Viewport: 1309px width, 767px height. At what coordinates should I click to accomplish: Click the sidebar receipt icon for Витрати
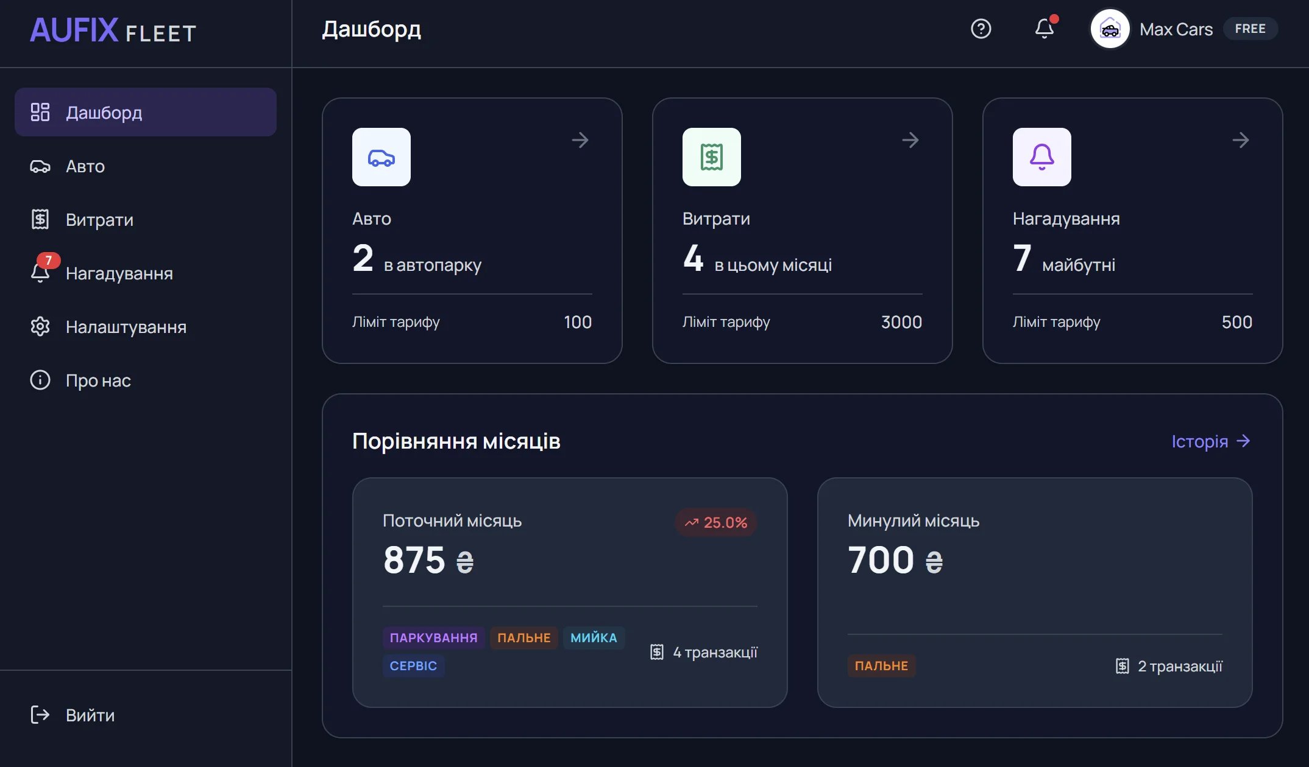tap(40, 220)
